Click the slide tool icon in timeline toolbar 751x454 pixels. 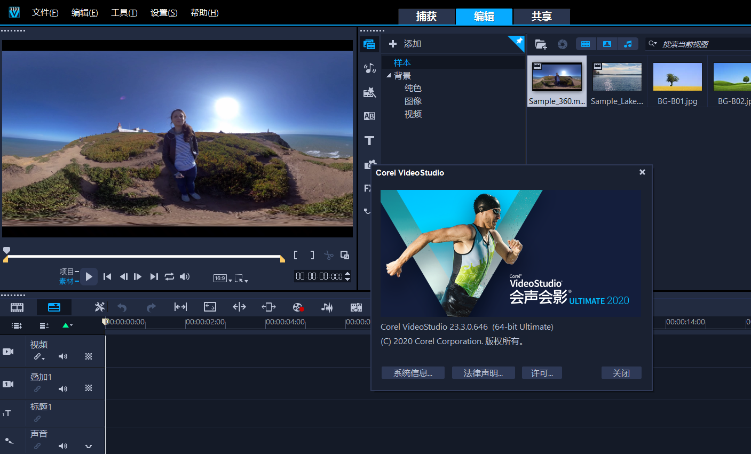(x=268, y=307)
